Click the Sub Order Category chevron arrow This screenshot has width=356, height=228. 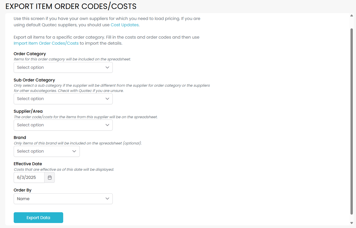[x=107, y=99]
